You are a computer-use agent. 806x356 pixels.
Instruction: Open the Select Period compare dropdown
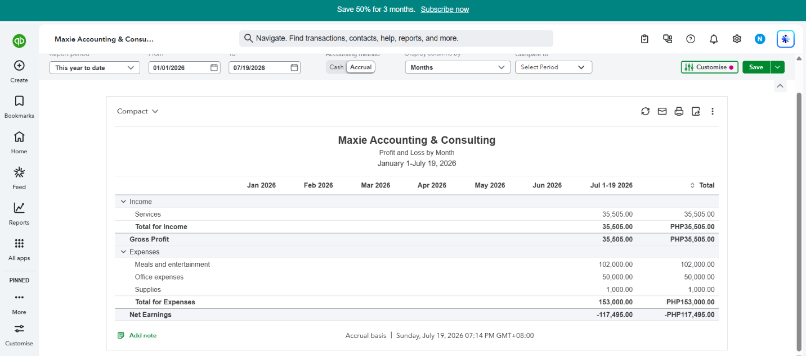(553, 67)
